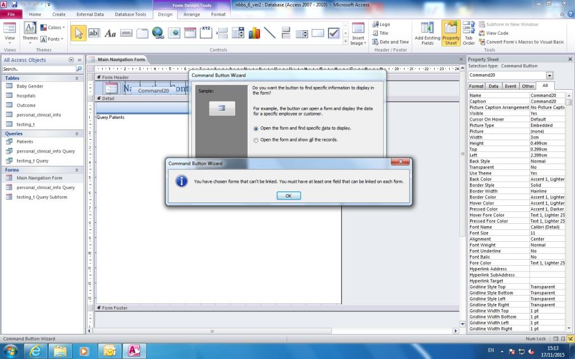Click the Form Footer section bar
Viewport: 575px width, 359px height.
point(277,308)
